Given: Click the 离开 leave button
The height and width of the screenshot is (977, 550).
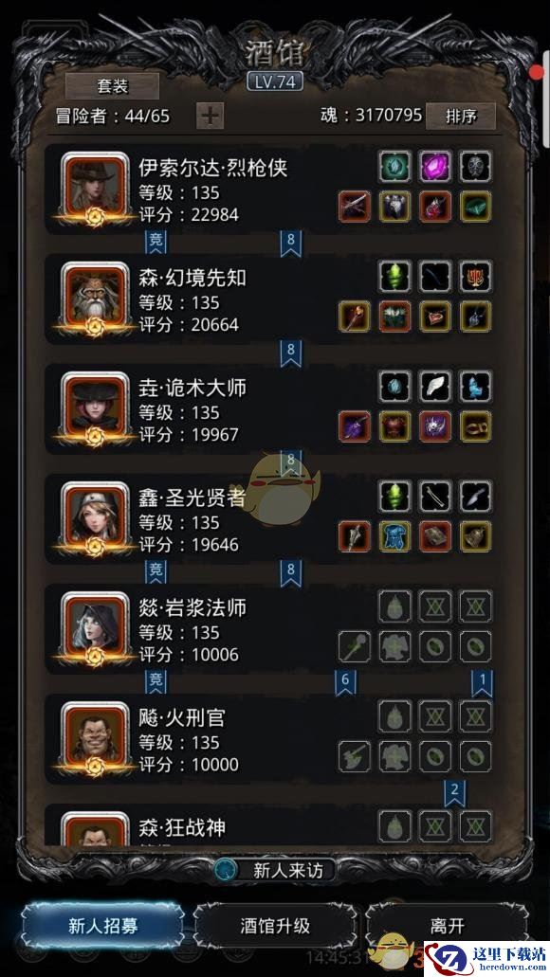Looking at the screenshot, I should pyautogui.click(x=447, y=925).
